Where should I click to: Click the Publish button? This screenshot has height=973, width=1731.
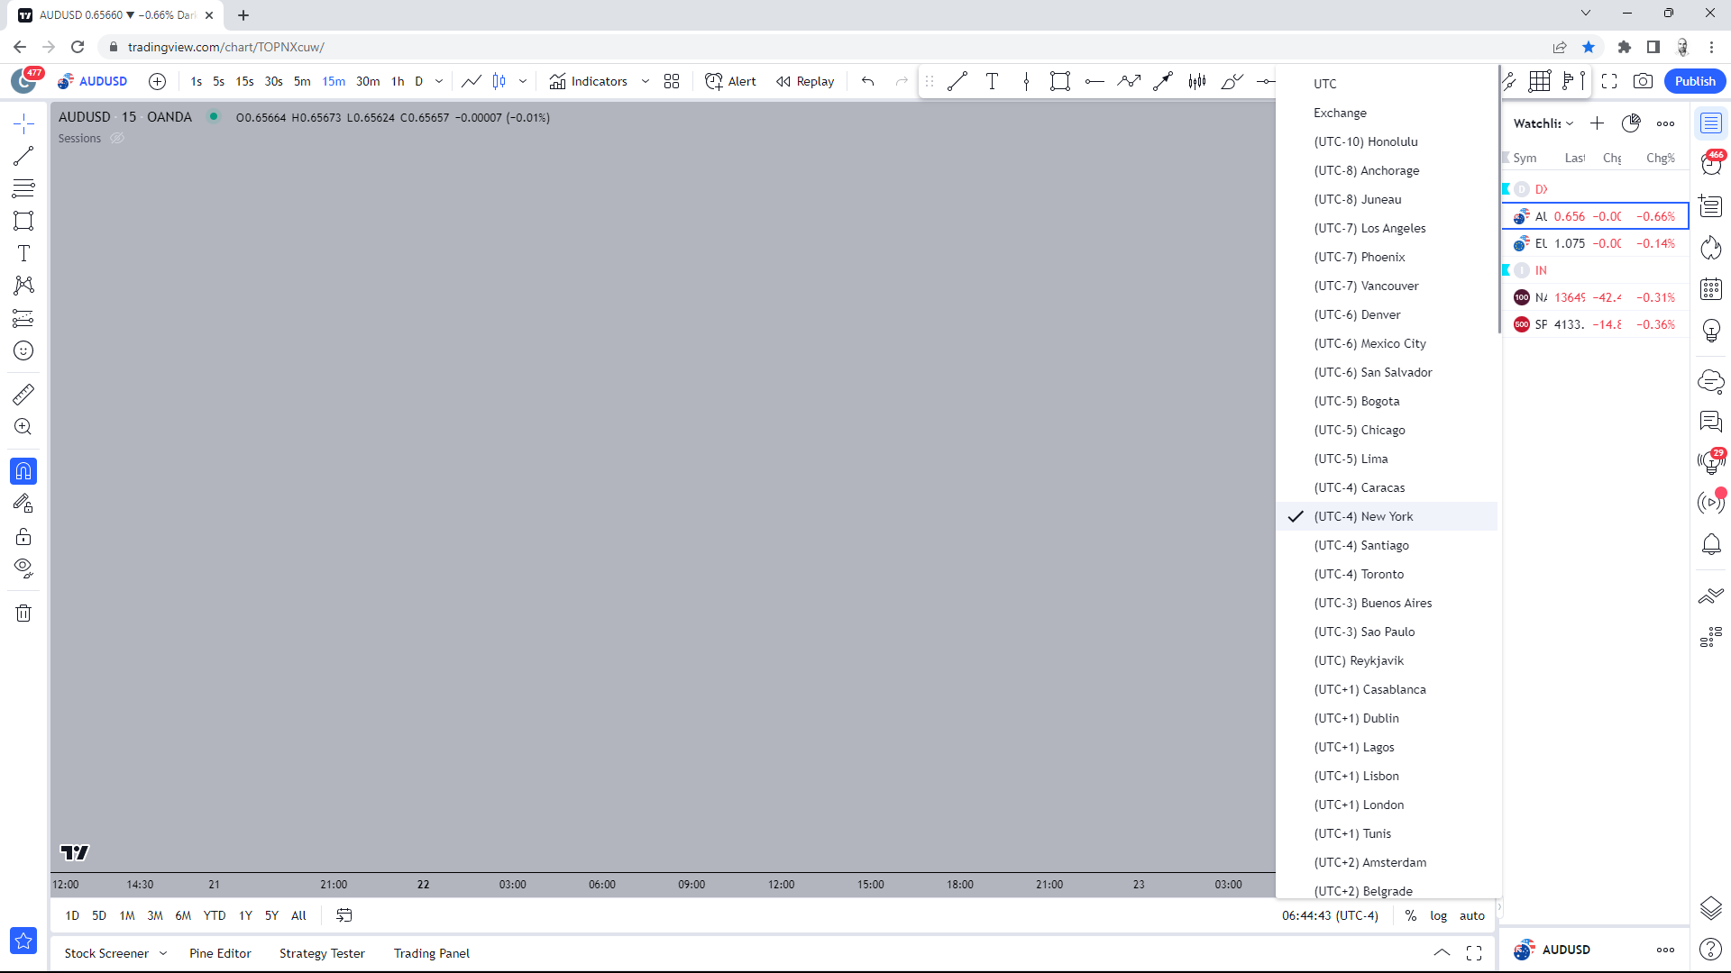pos(1694,81)
